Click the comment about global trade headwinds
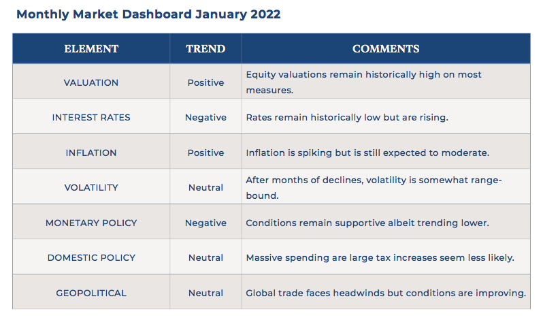543x318 pixels. (x=386, y=293)
